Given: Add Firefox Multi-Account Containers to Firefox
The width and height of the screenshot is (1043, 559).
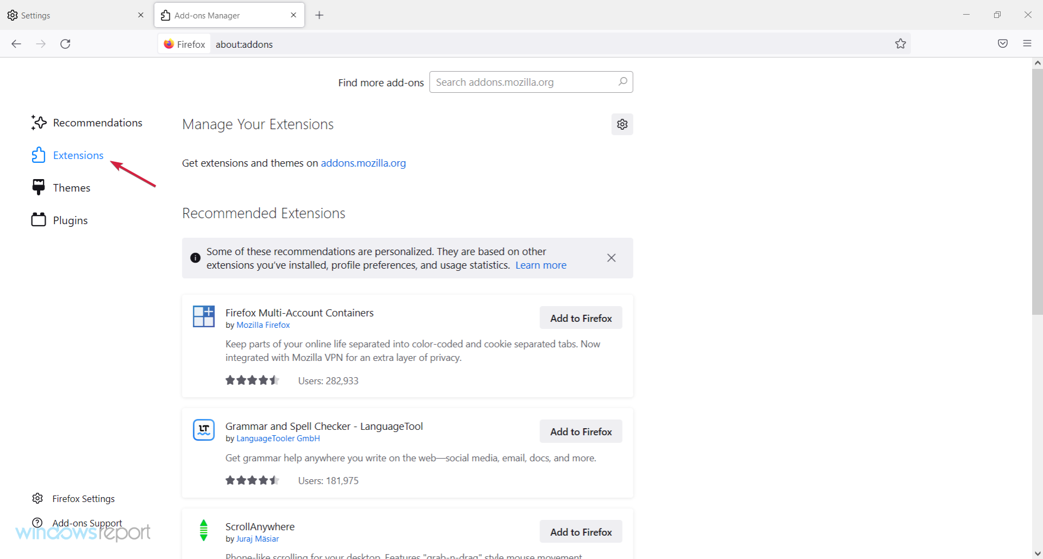Looking at the screenshot, I should coord(581,317).
